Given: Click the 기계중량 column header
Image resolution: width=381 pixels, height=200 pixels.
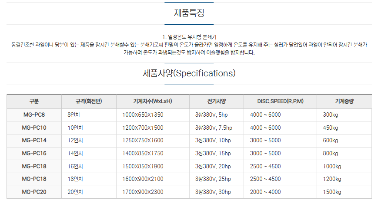Looking at the screenshot, I should pyautogui.click(x=344, y=102).
